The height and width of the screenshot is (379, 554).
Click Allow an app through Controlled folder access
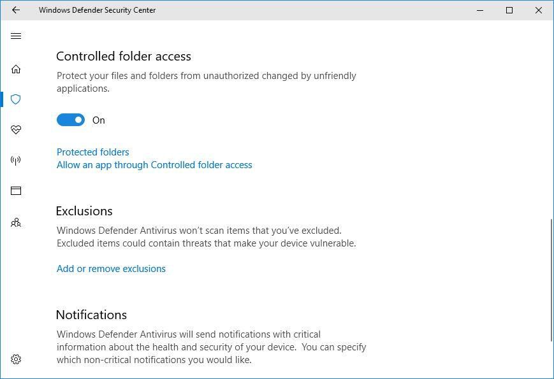click(x=154, y=165)
